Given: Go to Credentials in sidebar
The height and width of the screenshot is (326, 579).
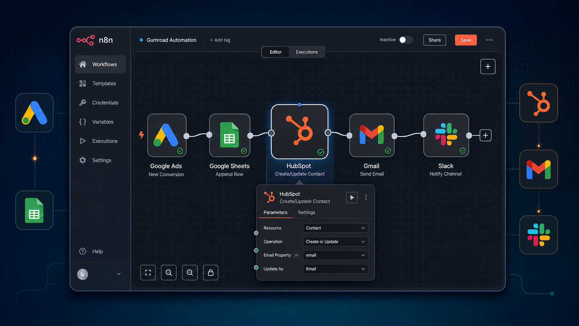Looking at the screenshot, I should [100, 103].
